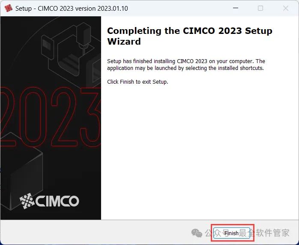Click the version number 2023.01.10 in the title
299x245 pixels.
click(x=113, y=9)
